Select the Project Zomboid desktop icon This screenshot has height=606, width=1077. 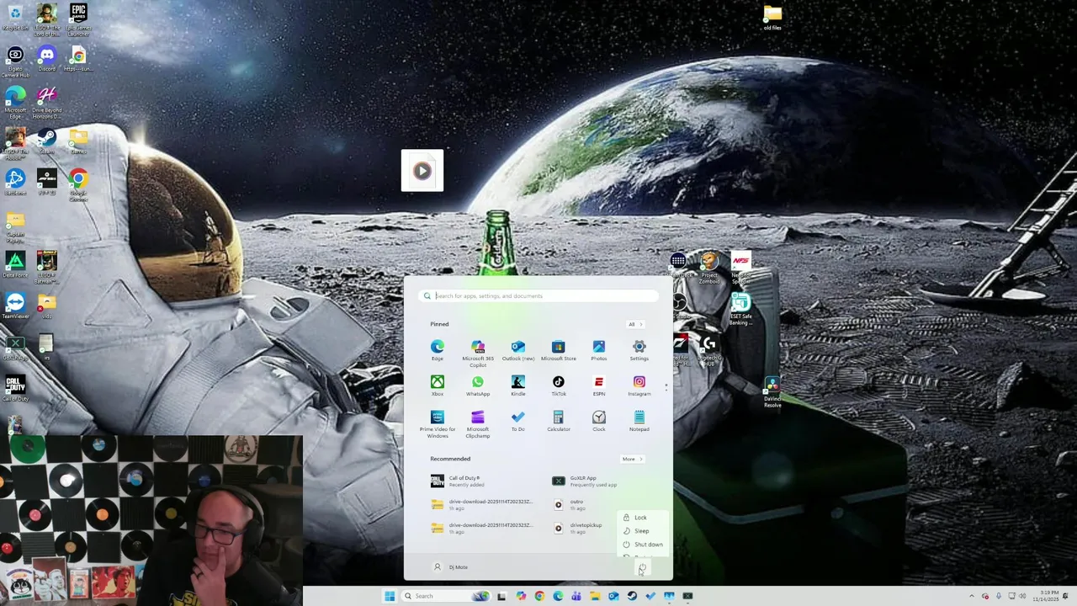pos(709,268)
